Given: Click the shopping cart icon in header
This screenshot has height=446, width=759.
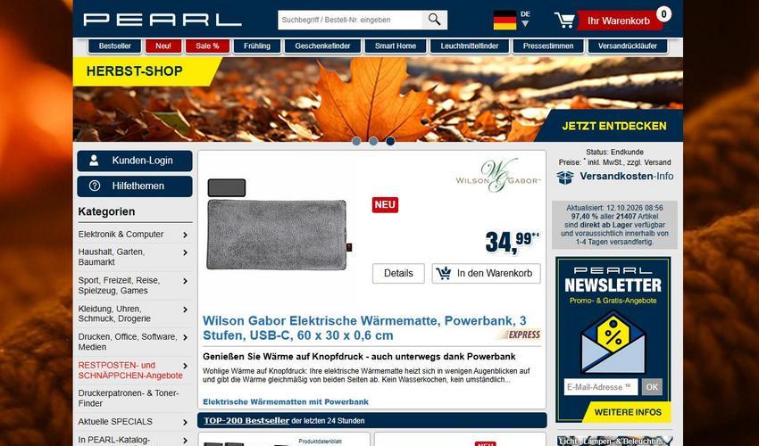Looking at the screenshot, I should pos(564,21).
